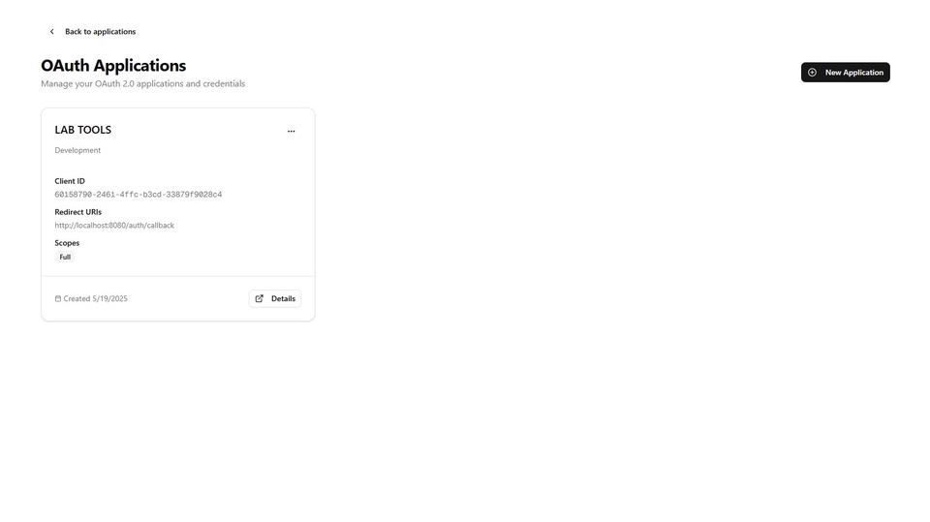Click the plus circle icon in New Application
The image size is (930, 522).
(x=812, y=73)
